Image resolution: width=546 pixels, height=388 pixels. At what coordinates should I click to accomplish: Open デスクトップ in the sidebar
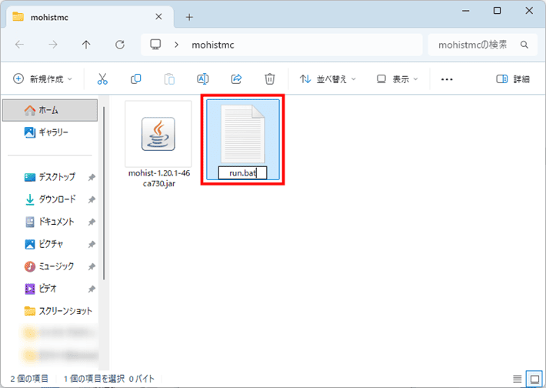pyautogui.click(x=50, y=177)
